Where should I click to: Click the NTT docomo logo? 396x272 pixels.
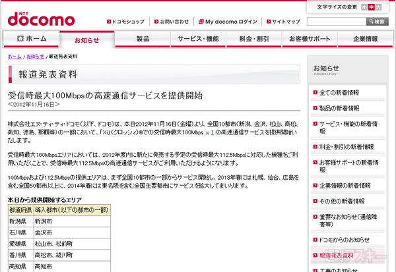coord(41,19)
